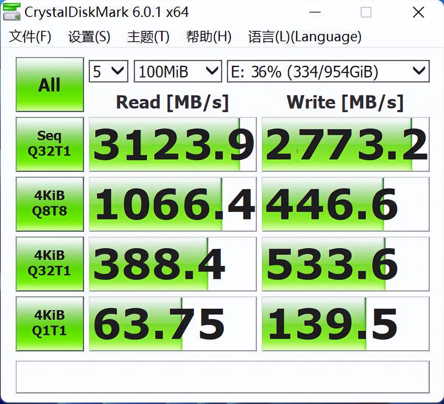Start the 4KiB Q32T1 test
The width and height of the screenshot is (444, 404).
50,264
